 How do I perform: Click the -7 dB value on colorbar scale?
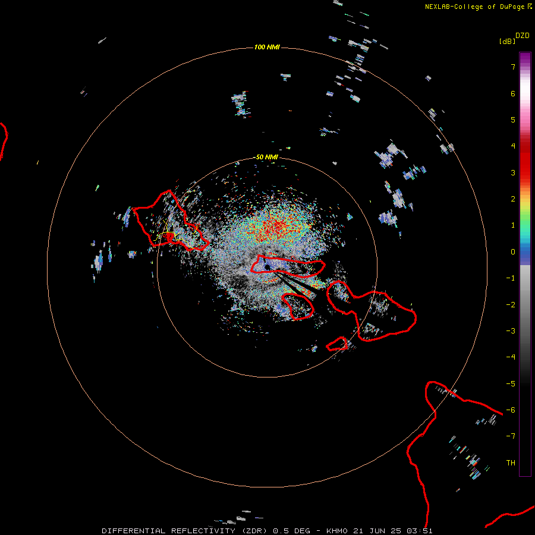tap(511, 436)
